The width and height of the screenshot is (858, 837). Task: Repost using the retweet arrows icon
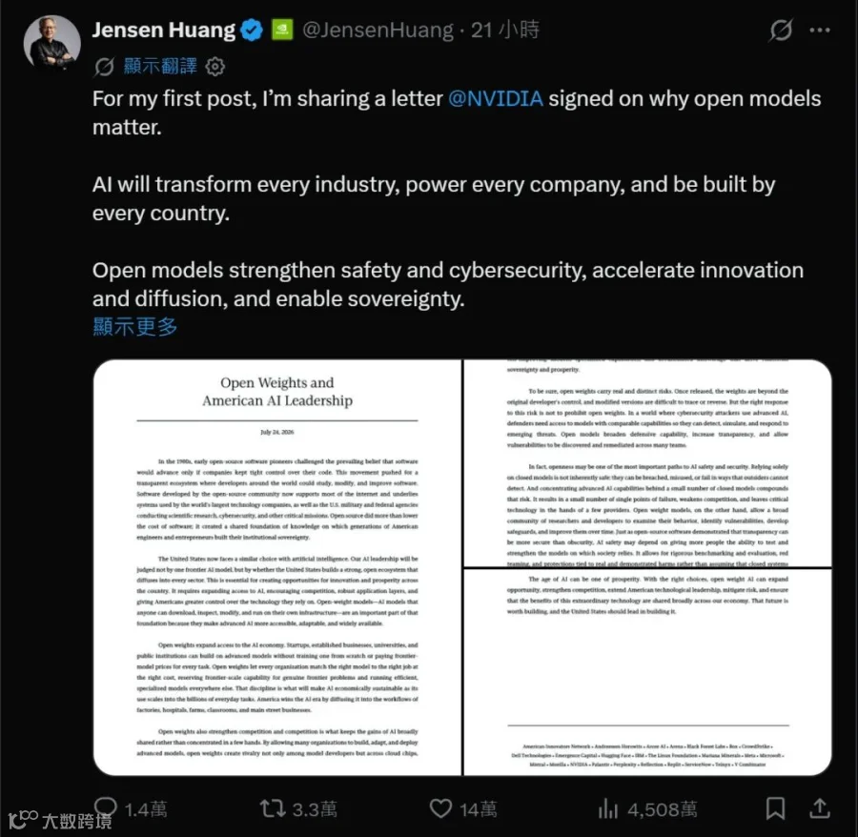[273, 808]
